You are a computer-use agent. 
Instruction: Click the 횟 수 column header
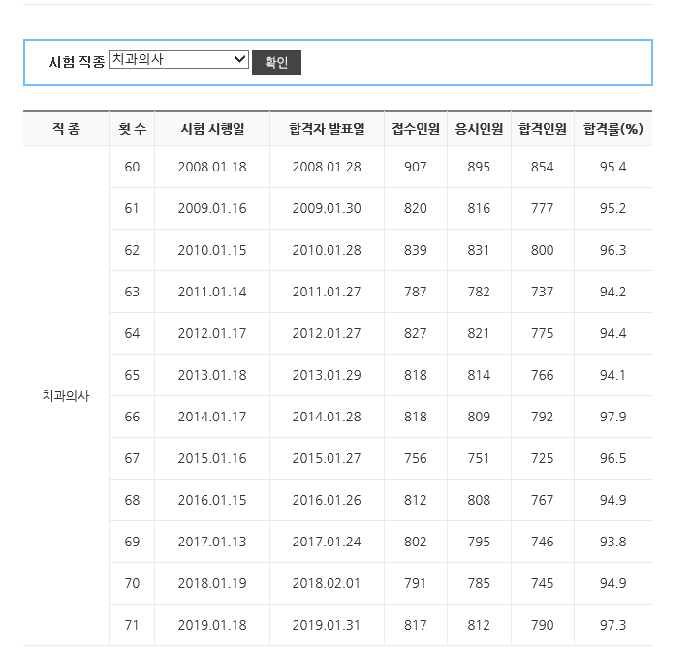(132, 129)
